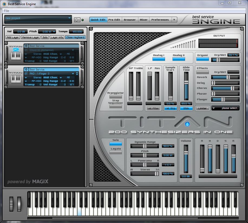Disable the blue Solo switch above Legato
Viewport: 248px width, 223px height.
pyautogui.click(x=116, y=144)
